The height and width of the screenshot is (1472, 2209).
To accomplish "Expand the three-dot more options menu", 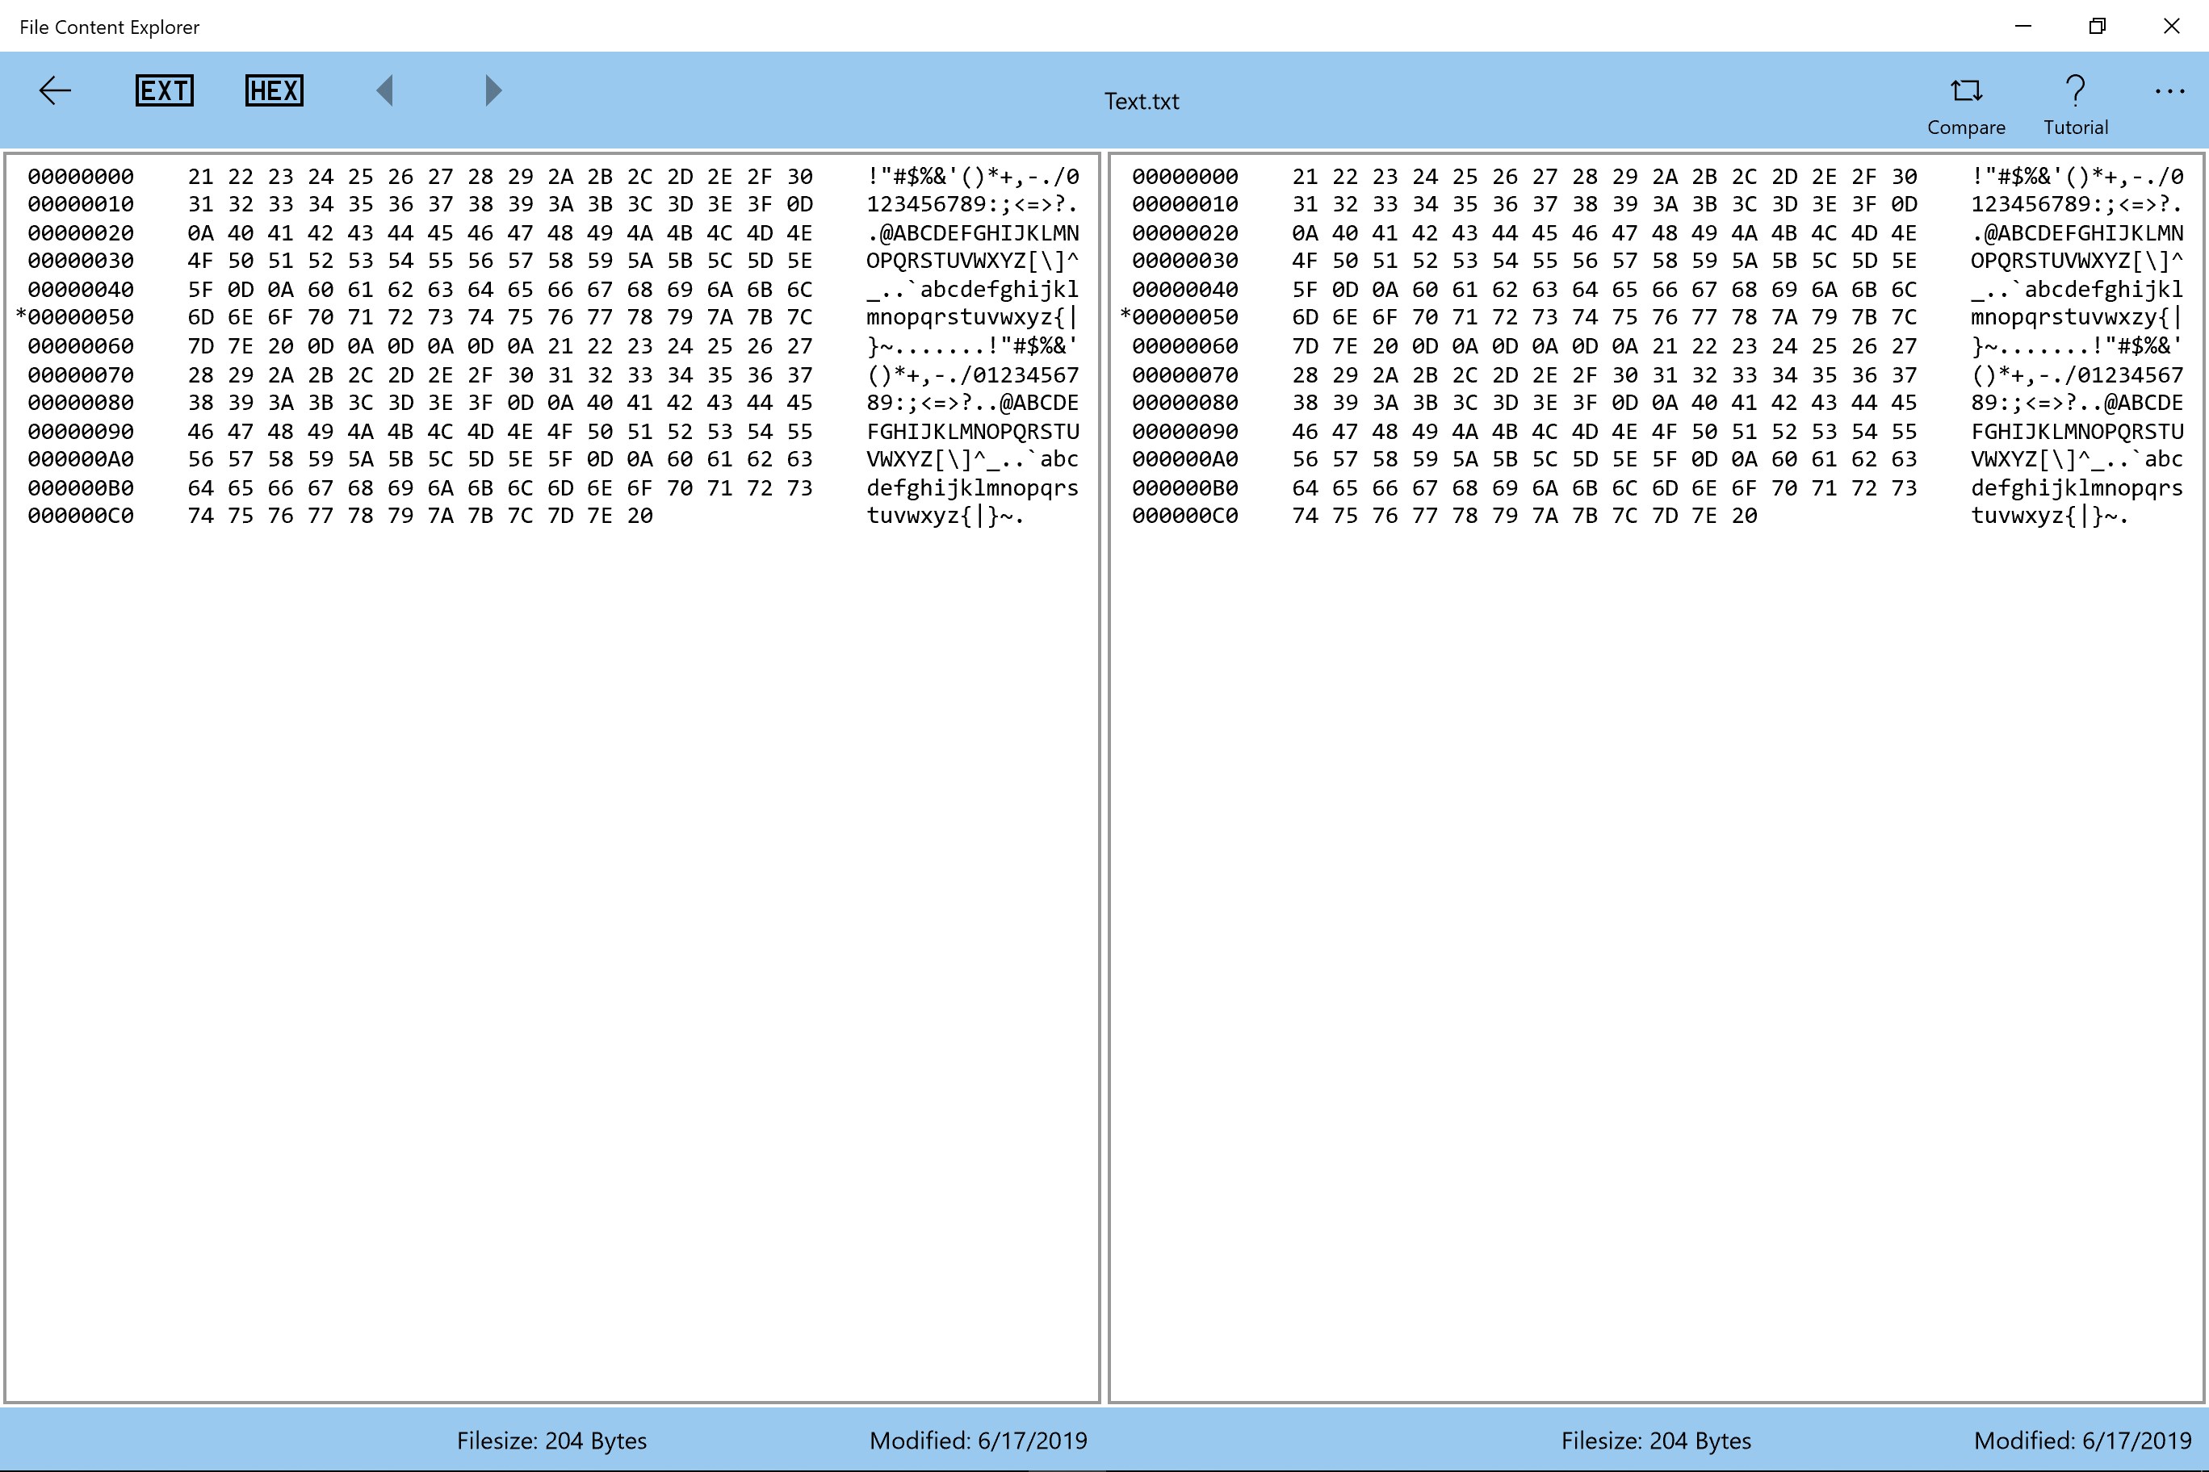I will pyautogui.click(x=2169, y=91).
